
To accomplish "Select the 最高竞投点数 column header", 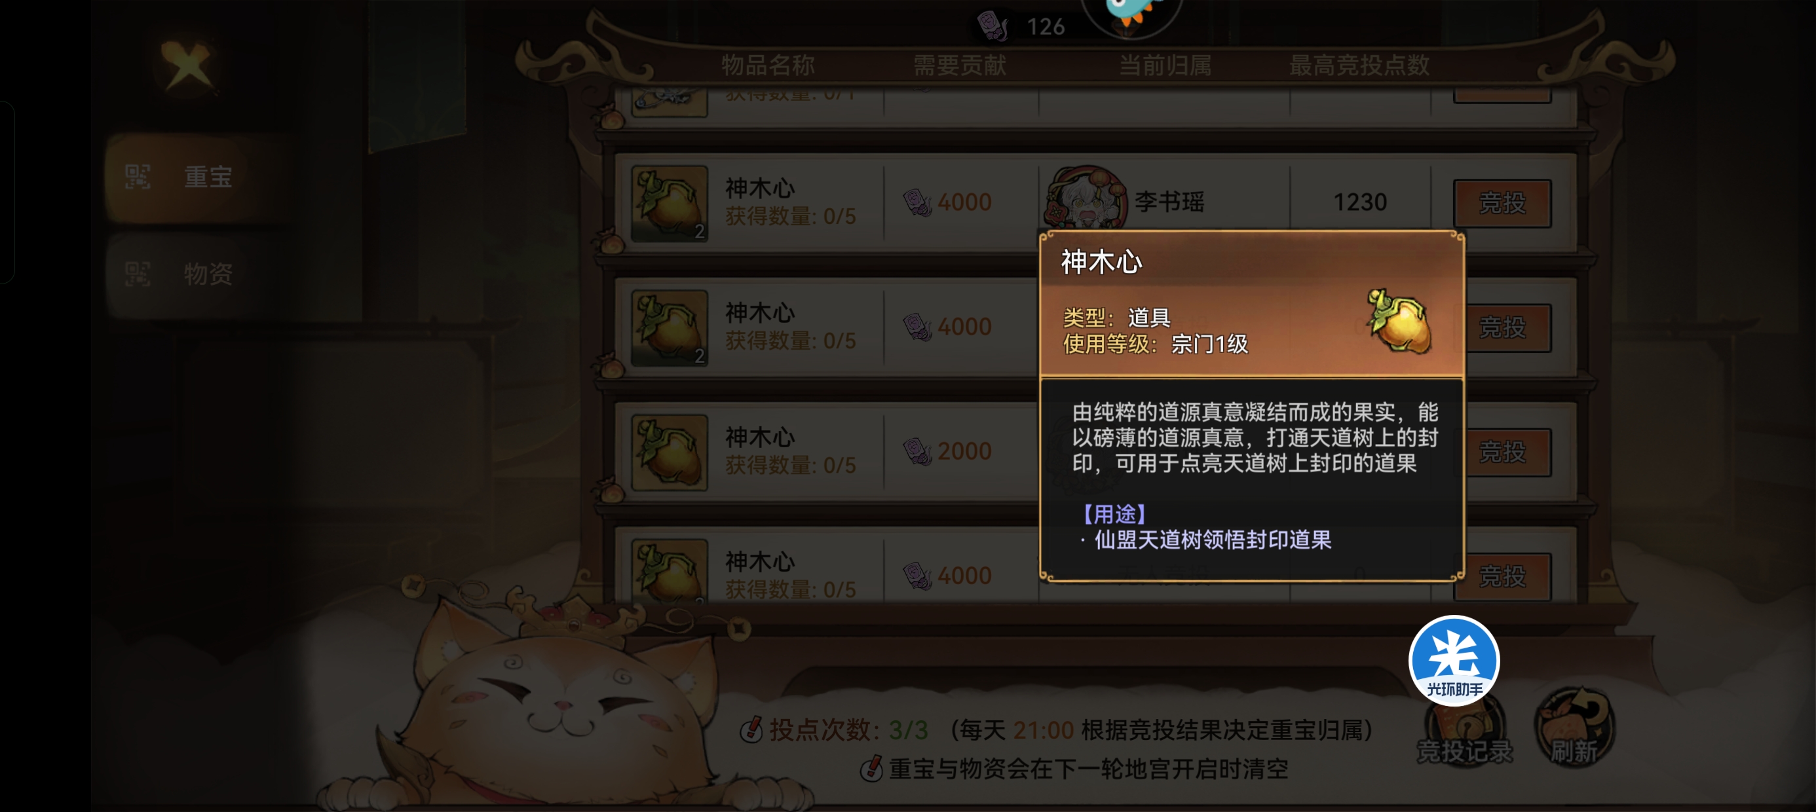I will pyautogui.click(x=1359, y=65).
